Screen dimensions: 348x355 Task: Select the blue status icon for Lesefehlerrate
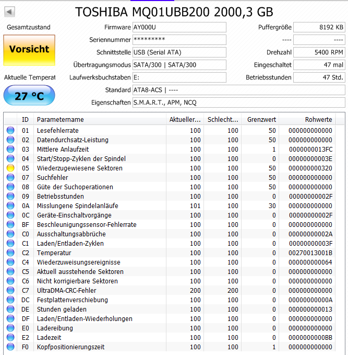tap(10, 130)
